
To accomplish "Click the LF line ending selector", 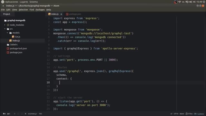I will 171,114.
